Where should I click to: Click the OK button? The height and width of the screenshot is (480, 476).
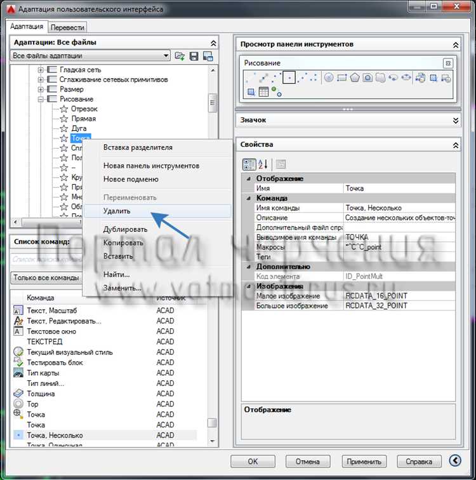(253, 462)
